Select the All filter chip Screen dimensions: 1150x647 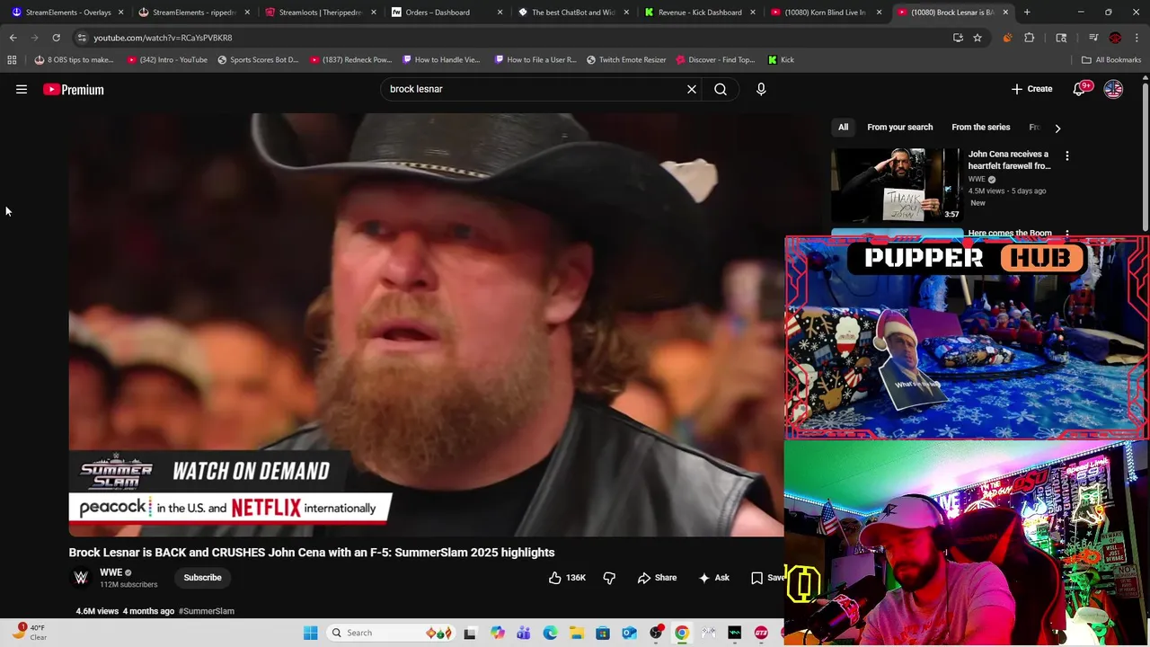[843, 127]
